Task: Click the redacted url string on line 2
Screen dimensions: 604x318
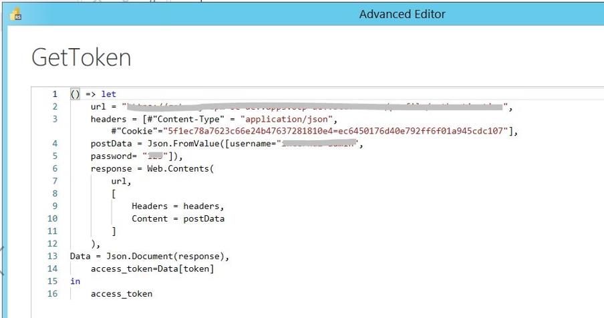Action: click(x=317, y=107)
